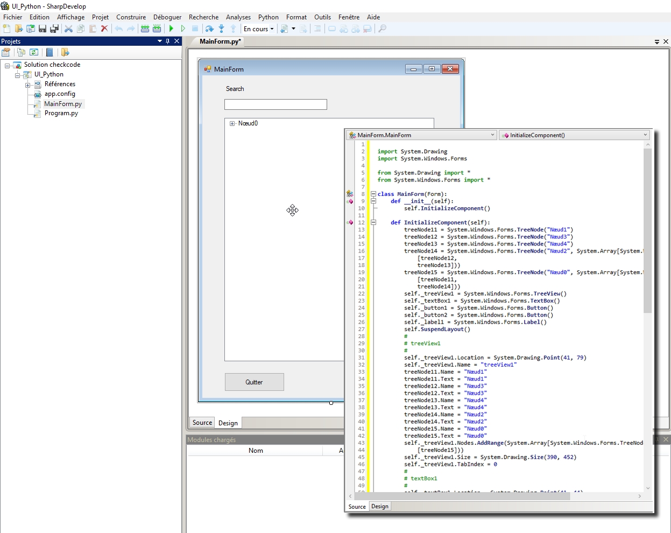671x533 pixels.
Task: Open the Projets panel options dropdown arrow
Action: click(x=160, y=41)
